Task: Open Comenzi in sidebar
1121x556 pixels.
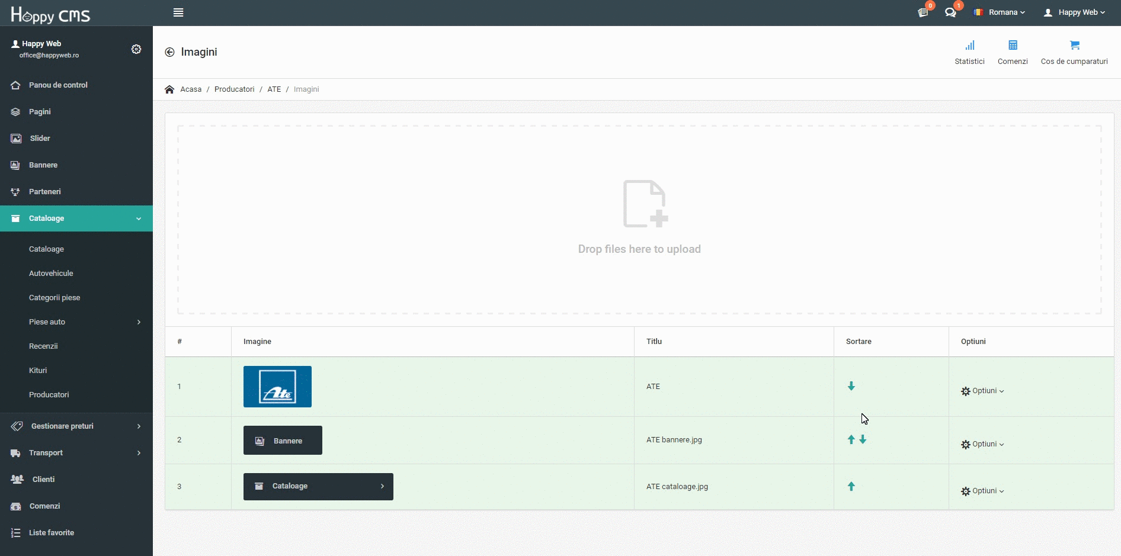Action: point(76,506)
